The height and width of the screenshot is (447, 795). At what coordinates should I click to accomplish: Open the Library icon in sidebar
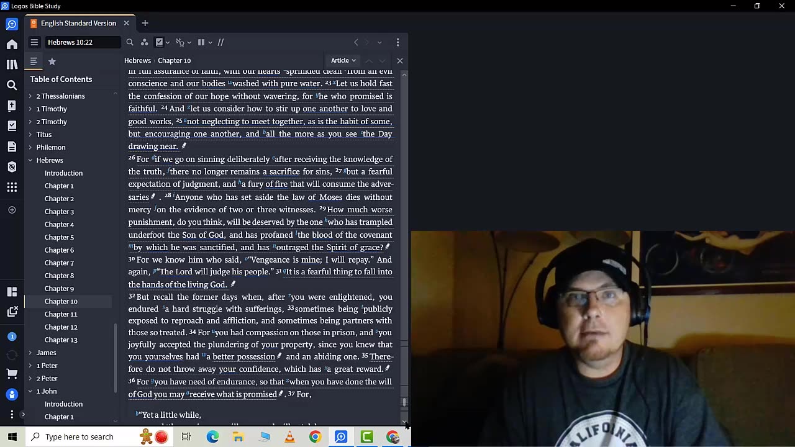pyautogui.click(x=12, y=65)
